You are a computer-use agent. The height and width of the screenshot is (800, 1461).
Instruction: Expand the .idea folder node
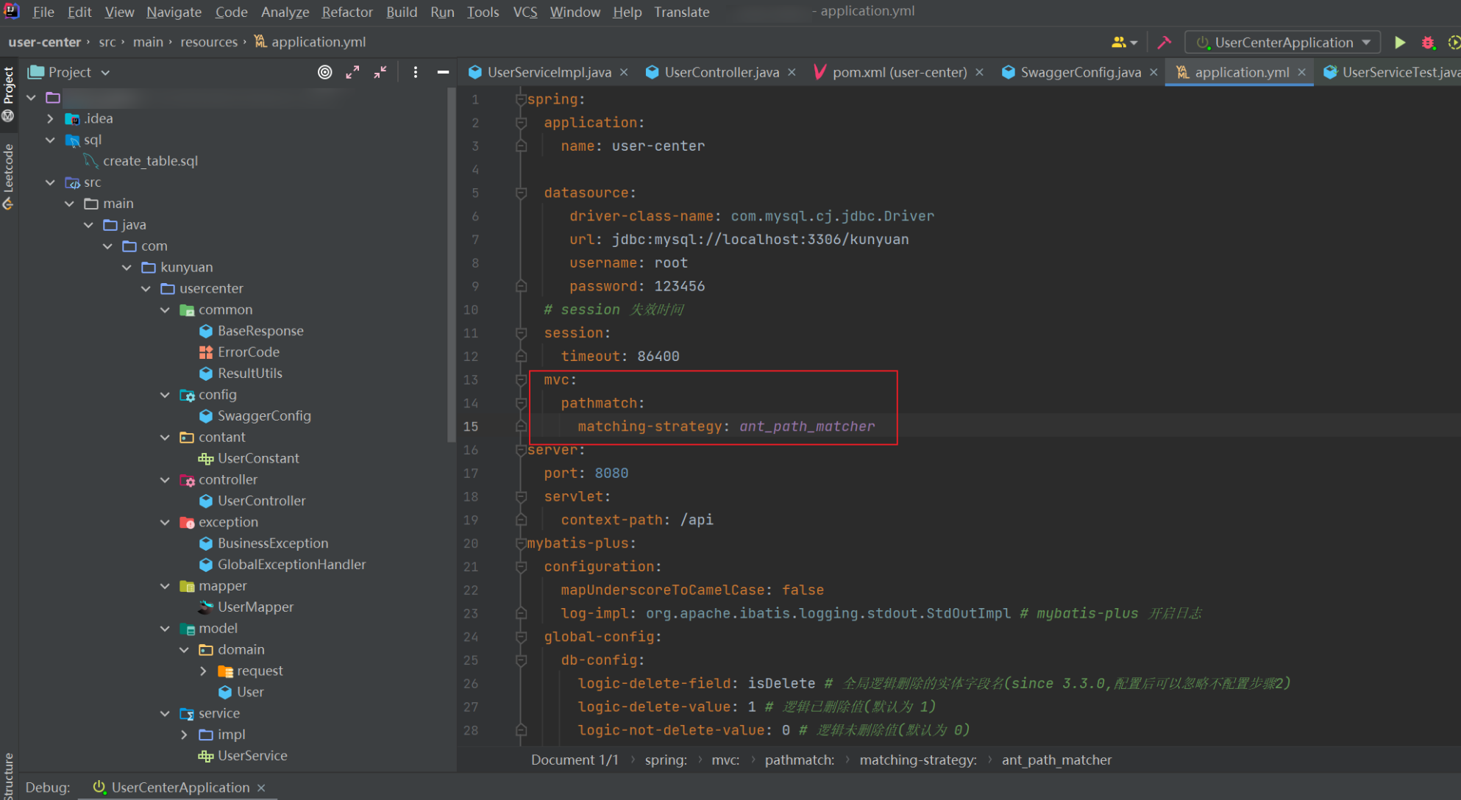(x=50, y=118)
